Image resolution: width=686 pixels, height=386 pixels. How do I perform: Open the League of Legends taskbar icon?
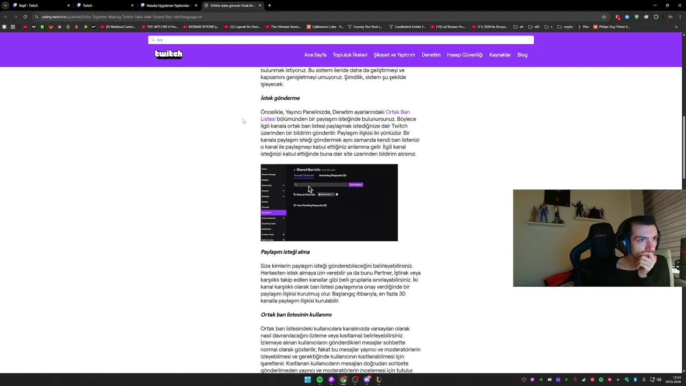pos(378,380)
